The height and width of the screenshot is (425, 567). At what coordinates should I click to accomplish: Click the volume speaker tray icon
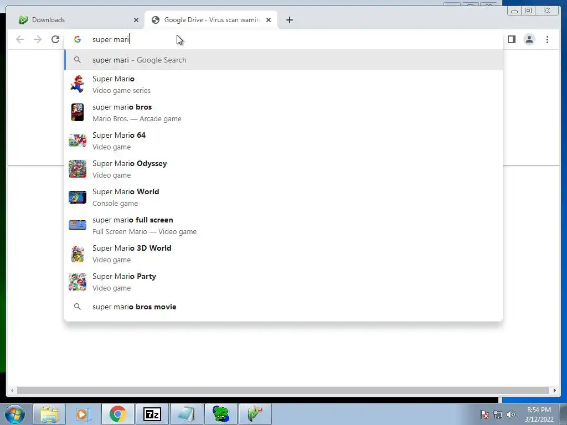coord(511,414)
